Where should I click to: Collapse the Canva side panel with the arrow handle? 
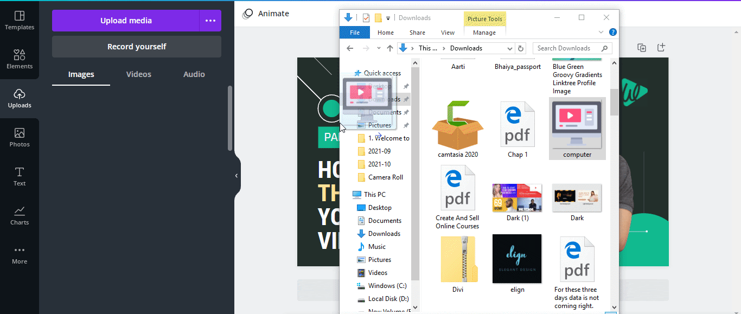coord(237,176)
